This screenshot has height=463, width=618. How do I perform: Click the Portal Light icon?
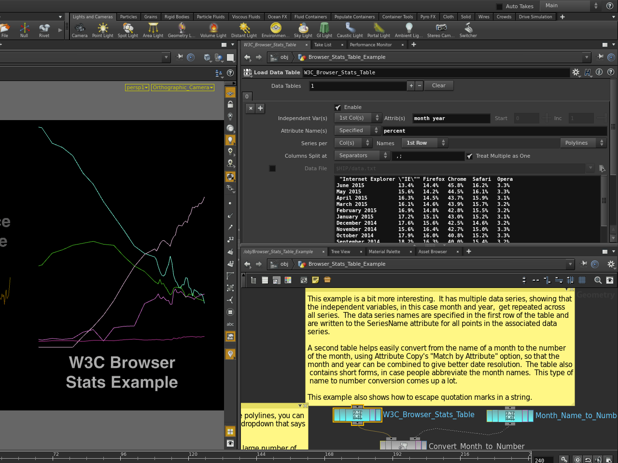click(379, 29)
